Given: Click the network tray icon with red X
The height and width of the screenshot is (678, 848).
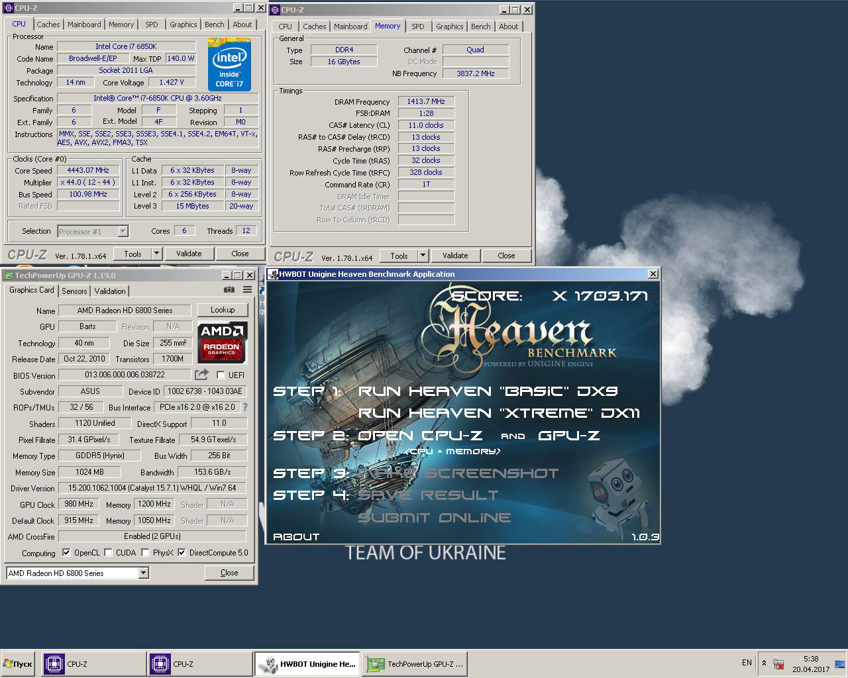Looking at the screenshot, I should pyautogui.click(x=779, y=664).
